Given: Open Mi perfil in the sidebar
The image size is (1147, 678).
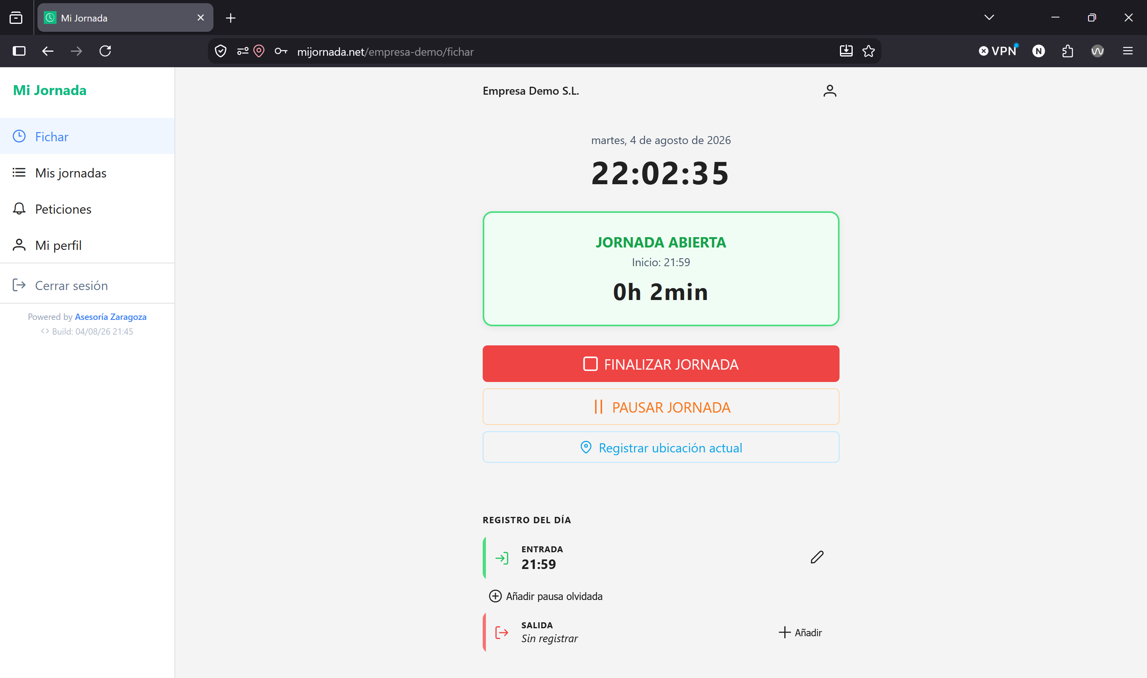Looking at the screenshot, I should 87,245.
